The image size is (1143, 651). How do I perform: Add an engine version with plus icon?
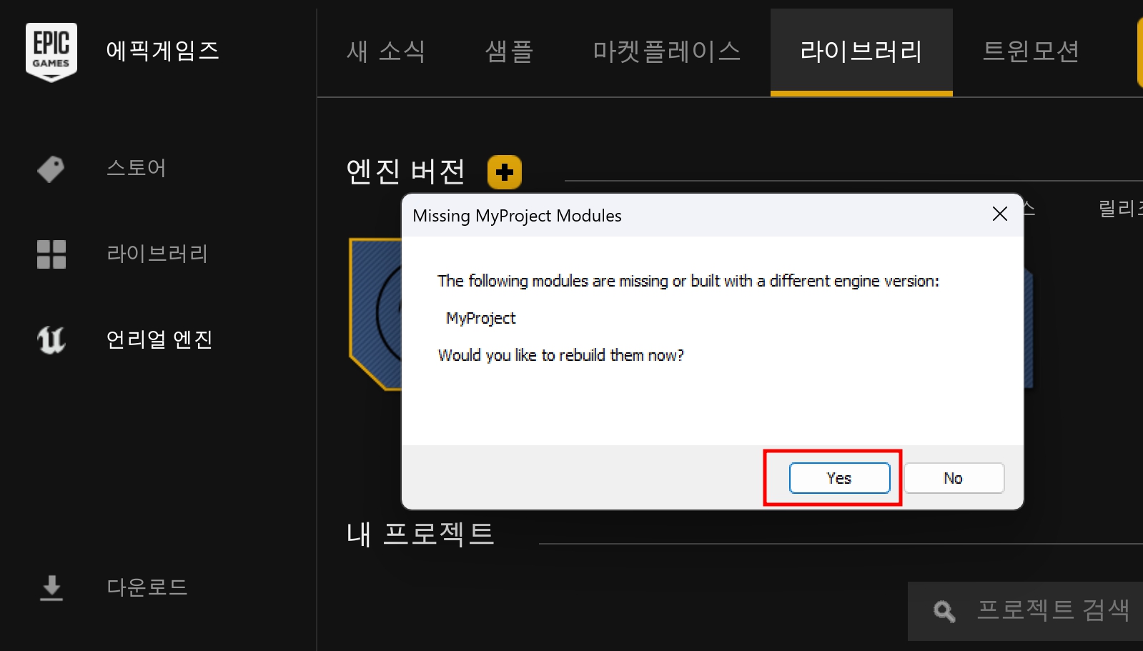click(505, 172)
